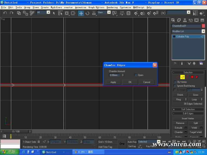Activate the Edge sub-object selection icon

tap(182, 77)
